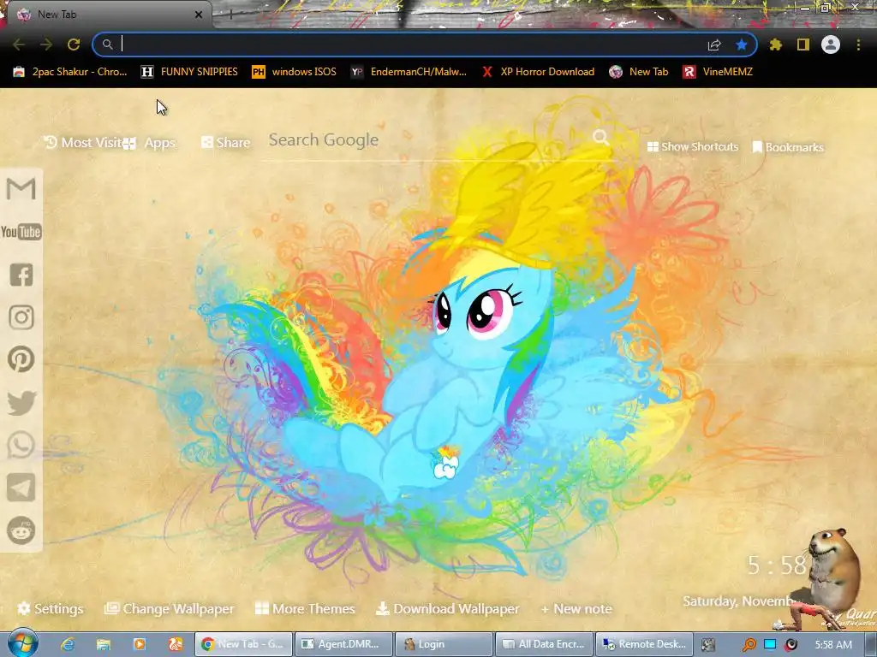Open Twitter sidebar shortcut
The height and width of the screenshot is (657, 877).
point(21,402)
